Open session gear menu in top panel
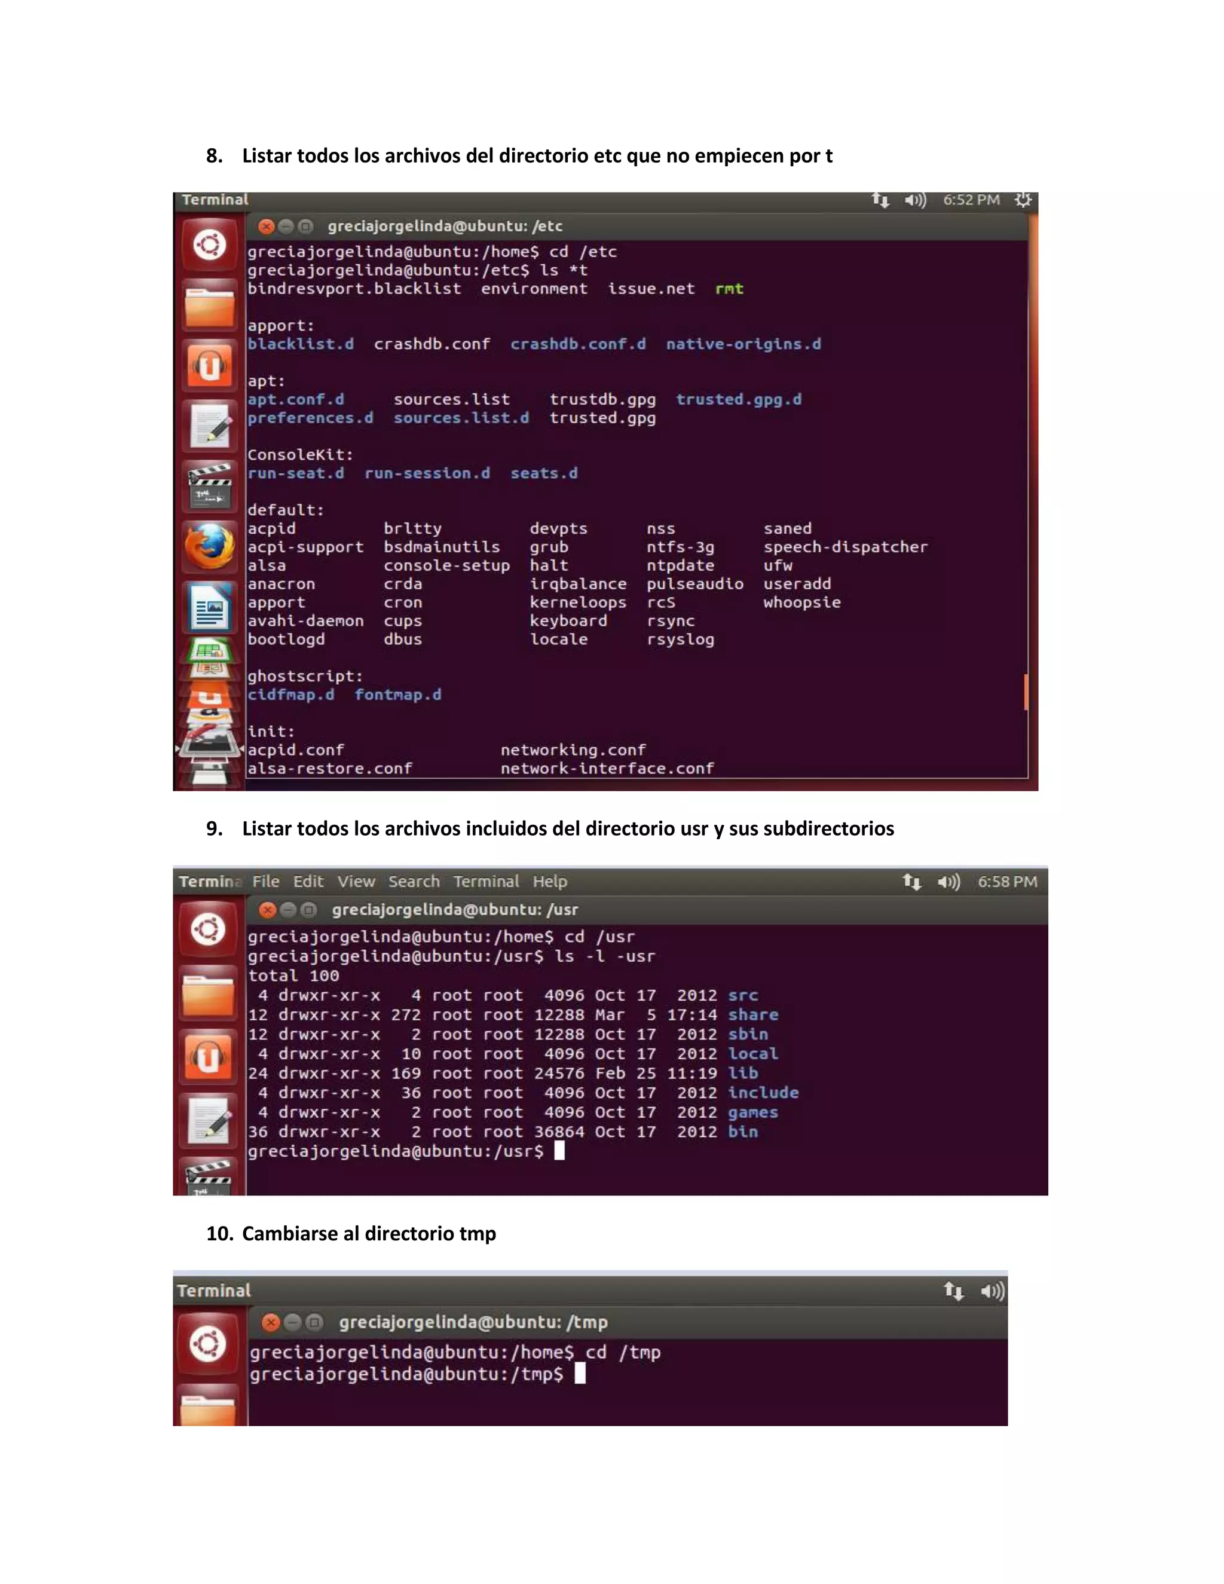This screenshot has width=1224, height=1584. click(x=1023, y=200)
